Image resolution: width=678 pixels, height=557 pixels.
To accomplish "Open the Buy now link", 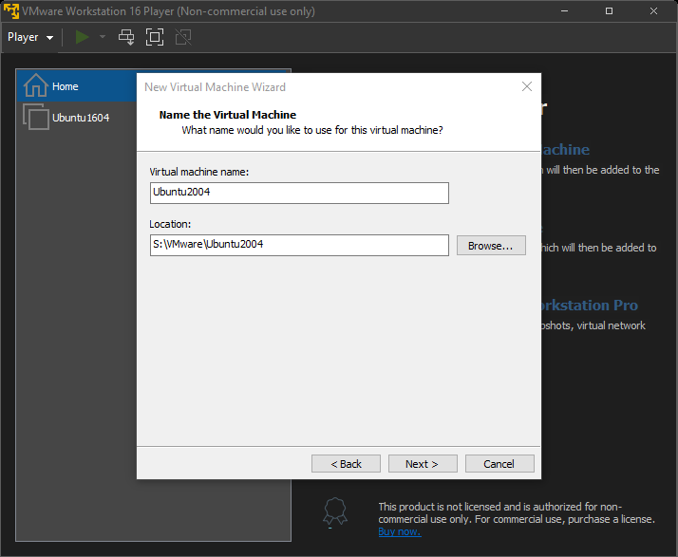I will (x=400, y=531).
